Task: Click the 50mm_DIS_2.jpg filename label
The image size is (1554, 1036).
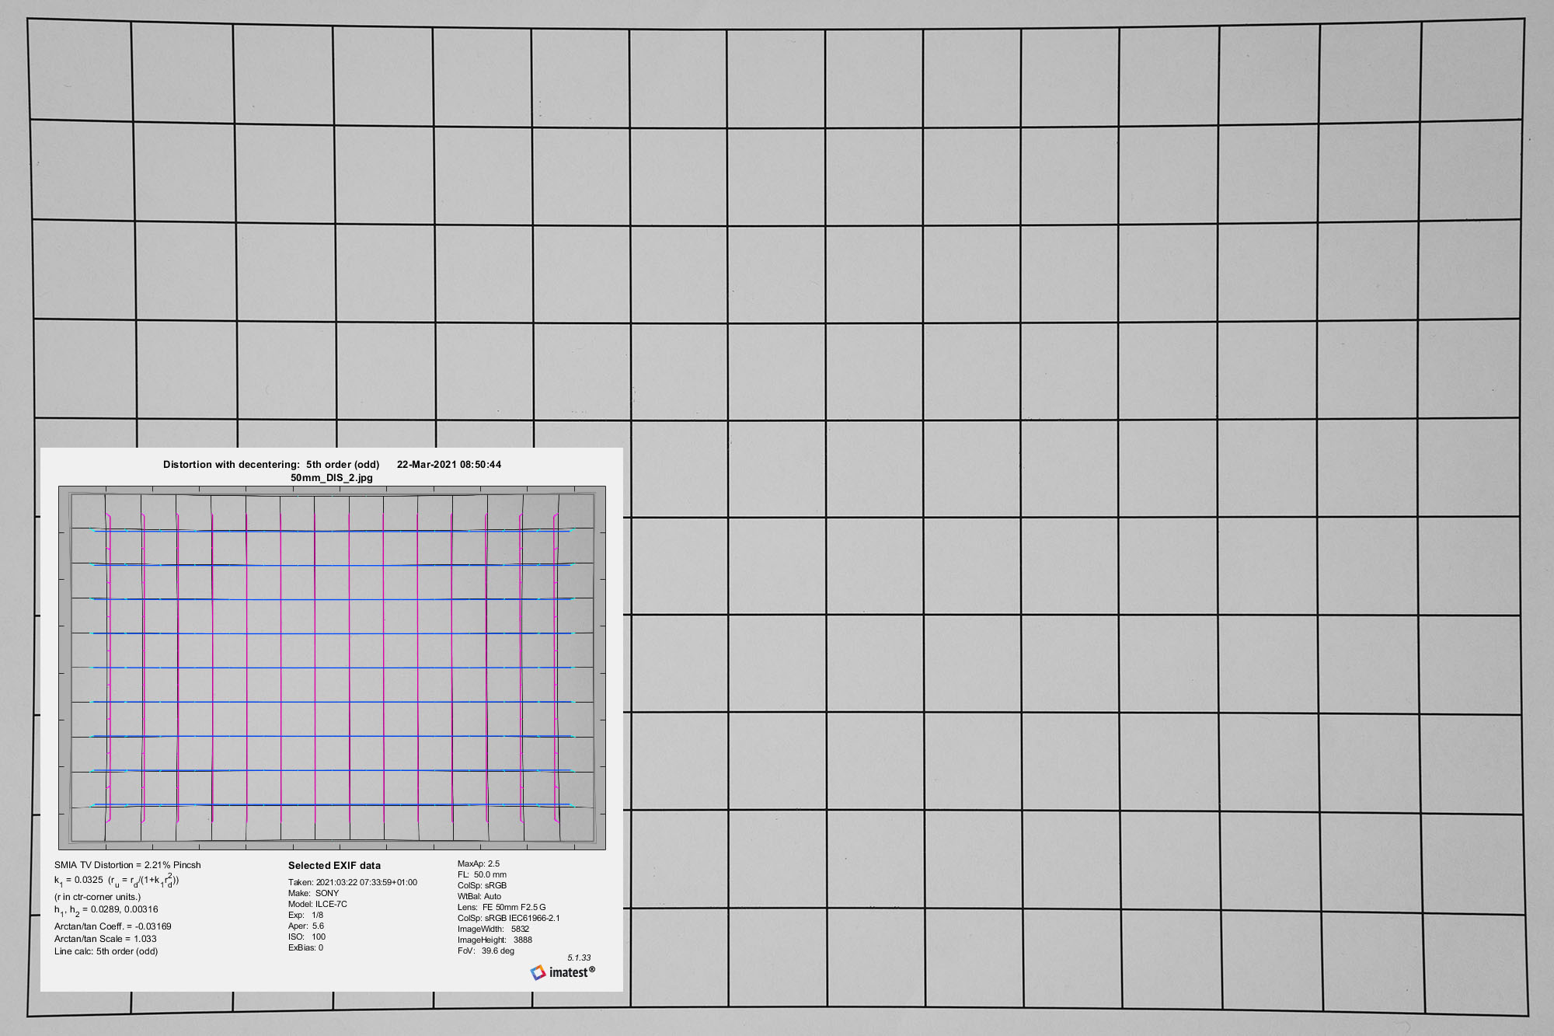Action: point(332,477)
